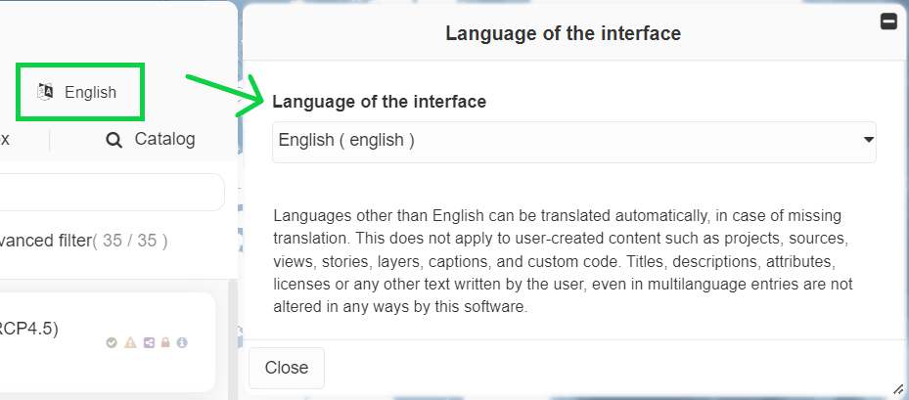This screenshot has height=400, width=909.
Task: Collapse the panel with the minus icon
Action: coord(888,22)
